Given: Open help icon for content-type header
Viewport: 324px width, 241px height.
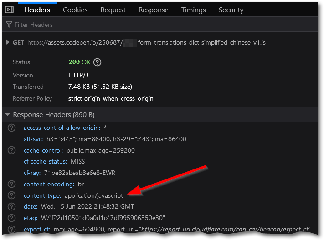Looking at the screenshot, I should (11, 195).
